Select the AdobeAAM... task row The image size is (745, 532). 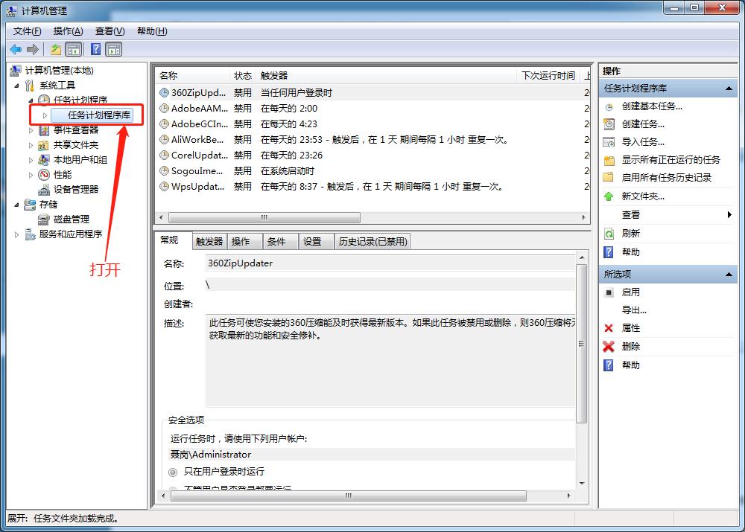pyautogui.click(x=372, y=109)
